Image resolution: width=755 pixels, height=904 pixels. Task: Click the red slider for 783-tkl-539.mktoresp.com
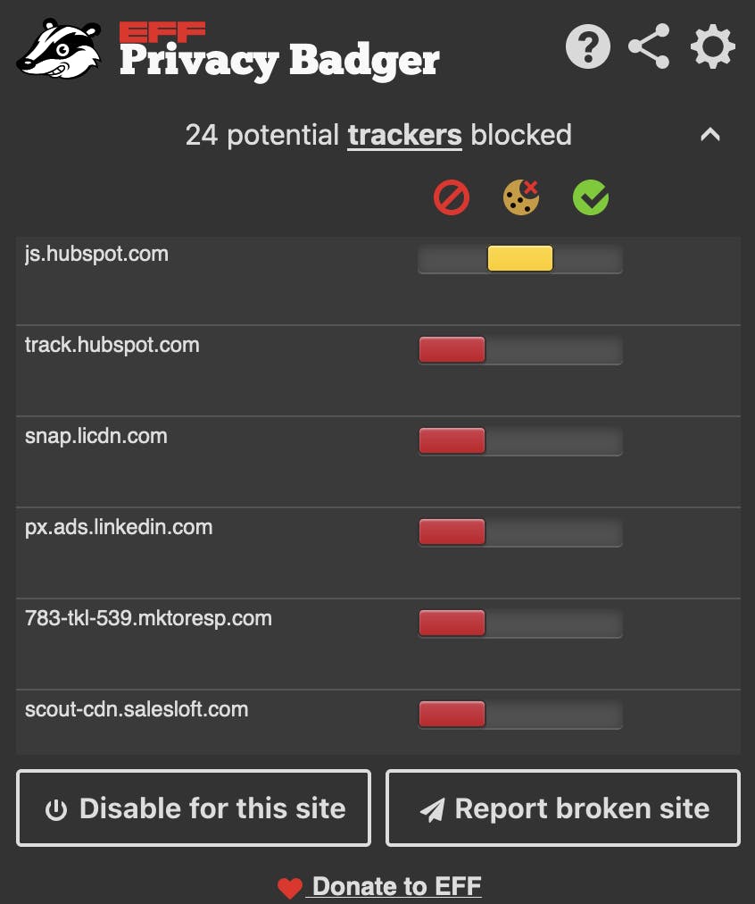[x=452, y=623]
